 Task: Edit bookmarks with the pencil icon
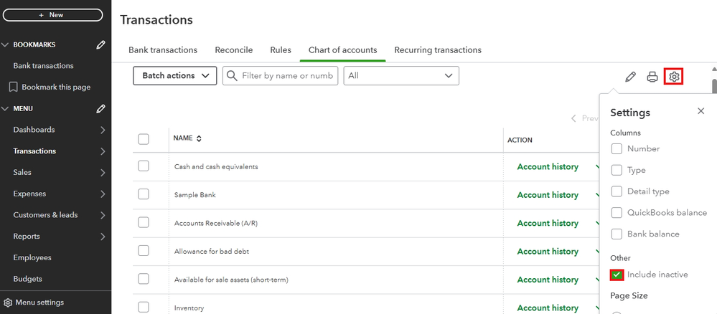101,44
